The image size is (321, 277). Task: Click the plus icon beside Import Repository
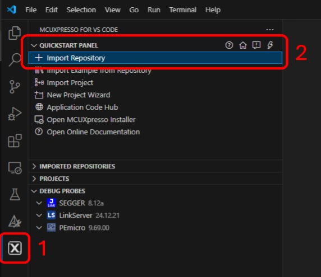pyautogui.click(x=39, y=58)
